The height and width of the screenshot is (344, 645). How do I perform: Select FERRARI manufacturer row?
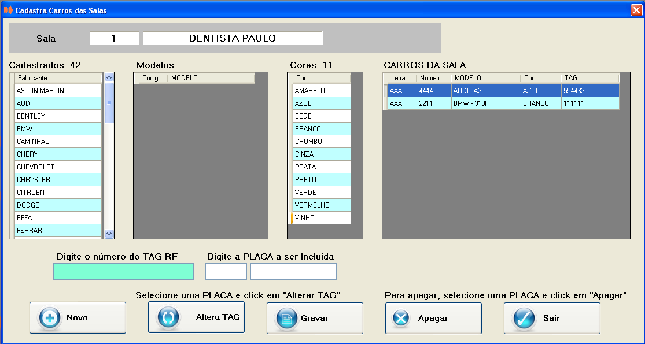pos(58,231)
